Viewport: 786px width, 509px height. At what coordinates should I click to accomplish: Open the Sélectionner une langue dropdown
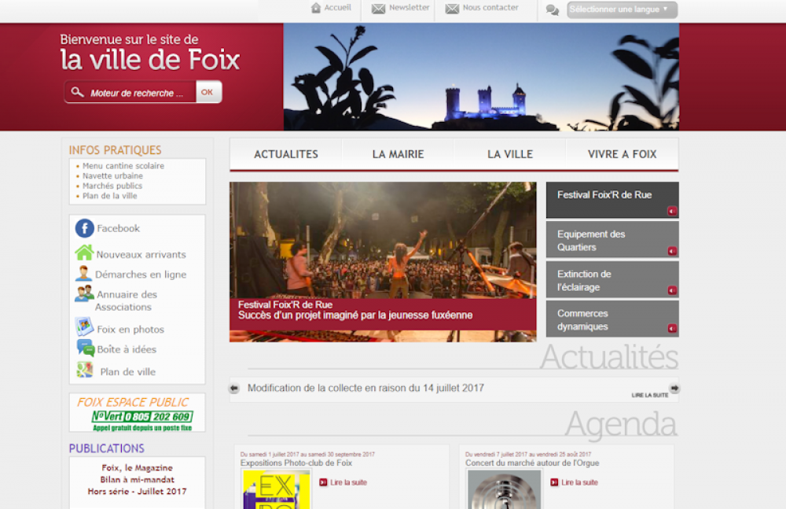pyautogui.click(x=621, y=9)
